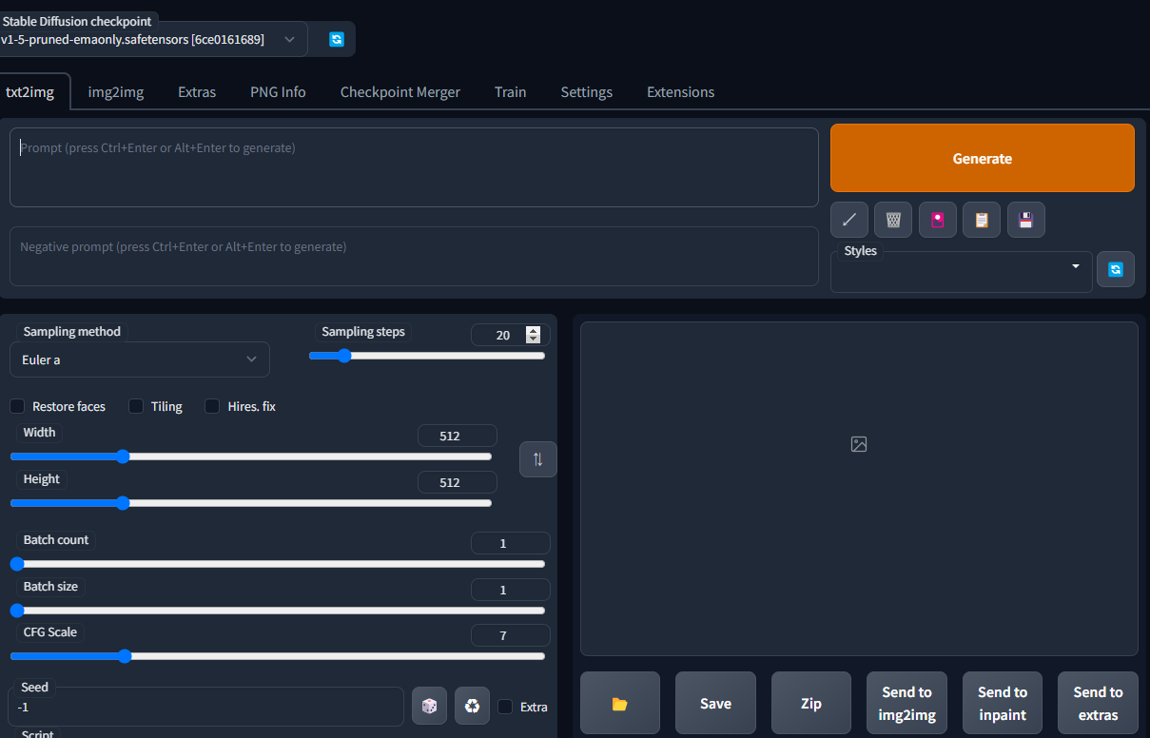
Task: Turn on Hires. fix
Action: click(x=212, y=406)
